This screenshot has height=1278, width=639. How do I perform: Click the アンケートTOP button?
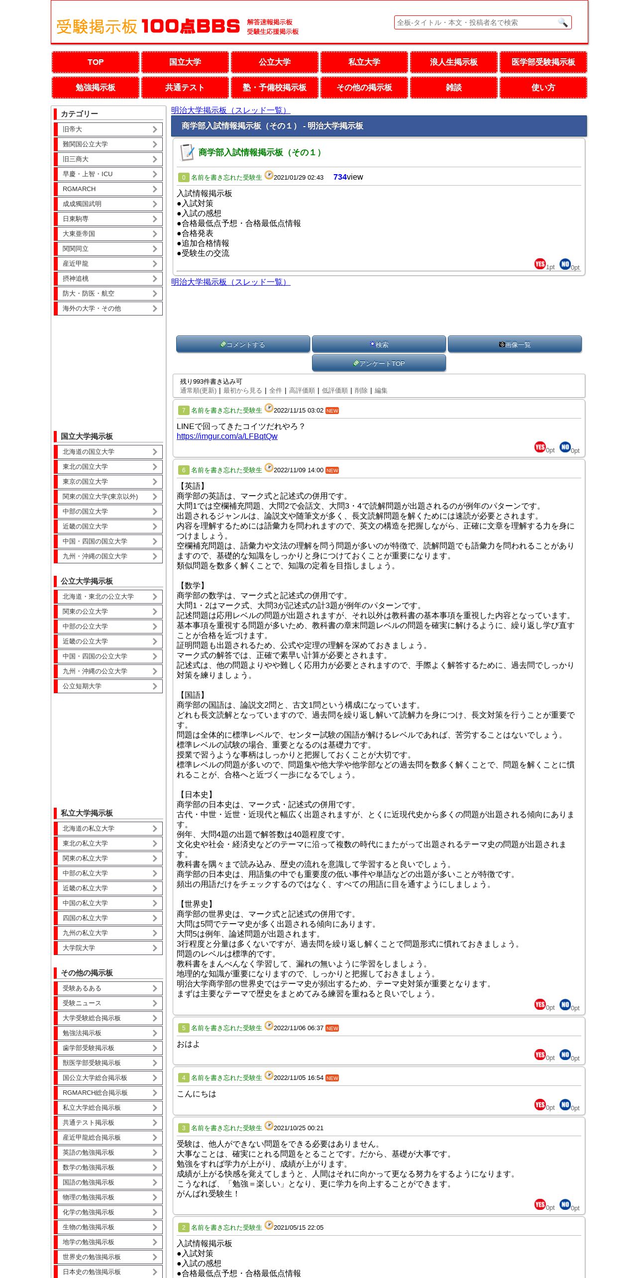(379, 363)
